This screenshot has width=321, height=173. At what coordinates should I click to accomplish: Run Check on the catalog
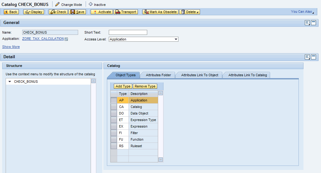pos(58,12)
